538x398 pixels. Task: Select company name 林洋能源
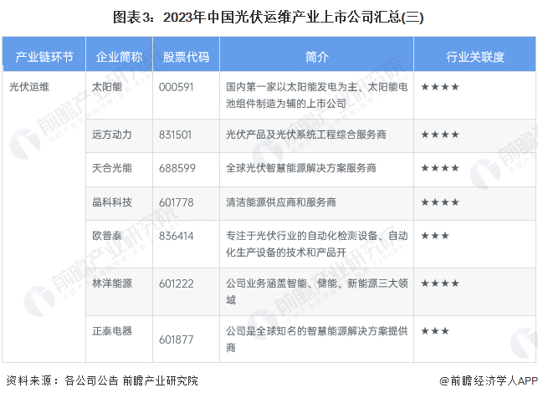[x=112, y=283]
